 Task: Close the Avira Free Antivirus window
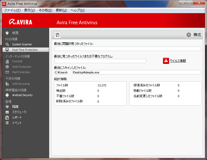click(x=199, y=3)
